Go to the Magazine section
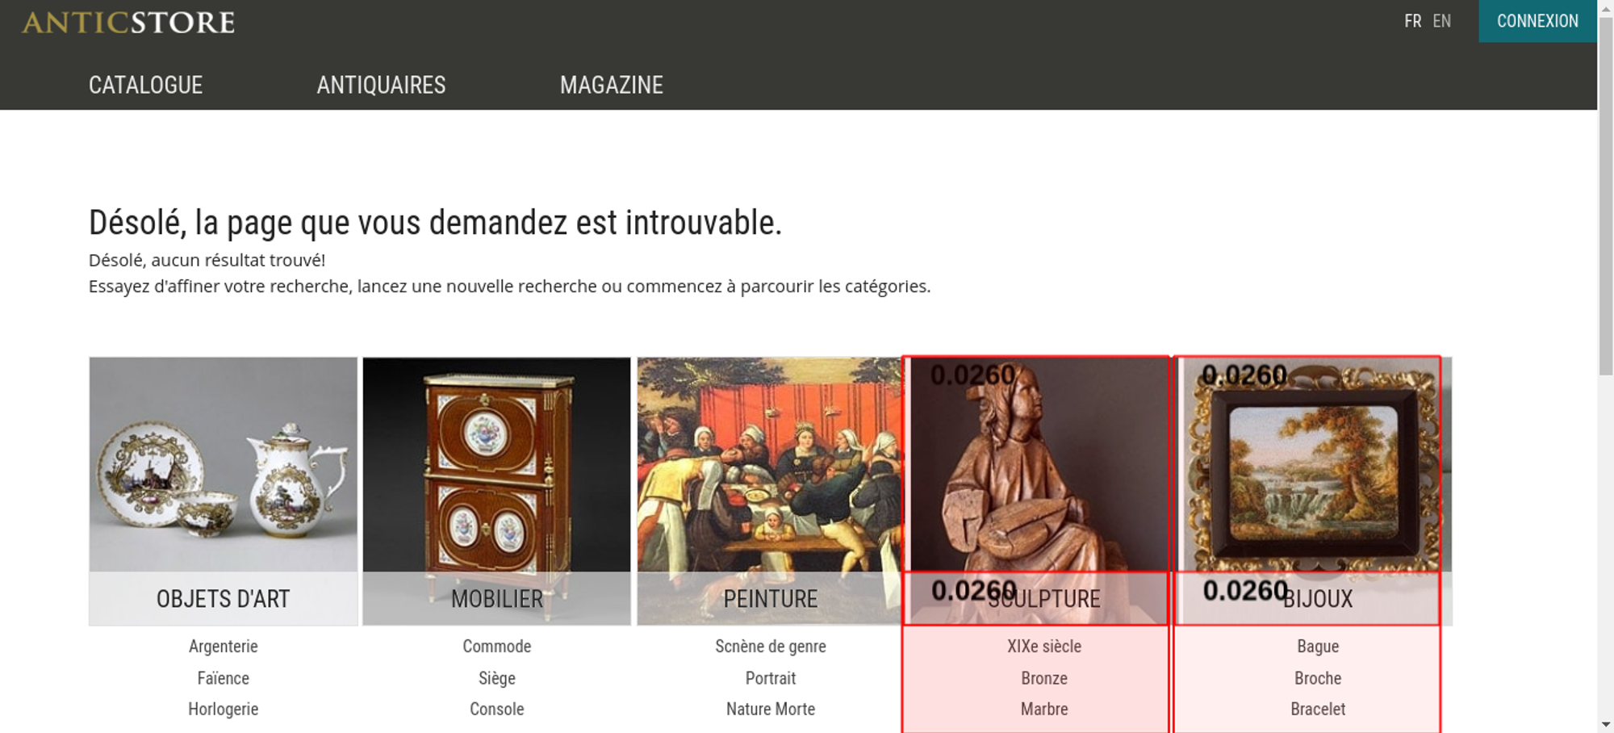1614x733 pixels. 612,85
